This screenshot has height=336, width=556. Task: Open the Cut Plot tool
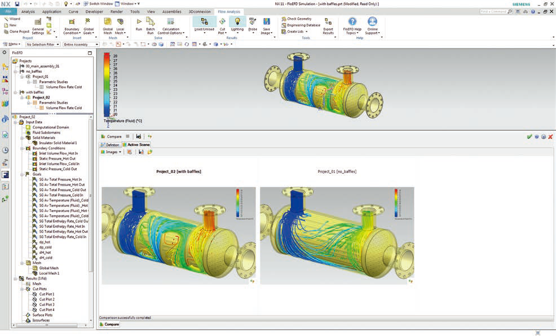tap(222, 22)
